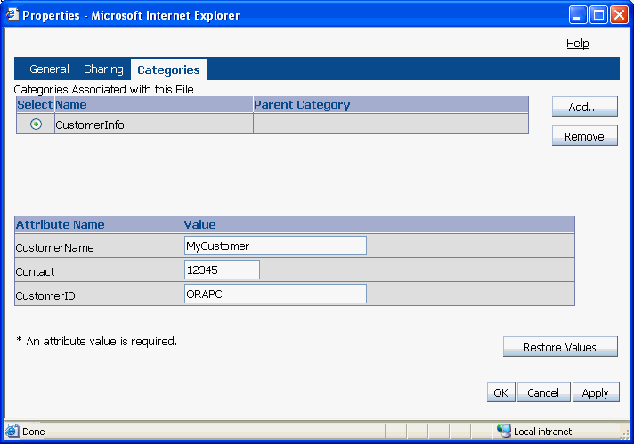Apply the attribute changes
The height and width of the screenshot is (444, 634).
[596, 392]
